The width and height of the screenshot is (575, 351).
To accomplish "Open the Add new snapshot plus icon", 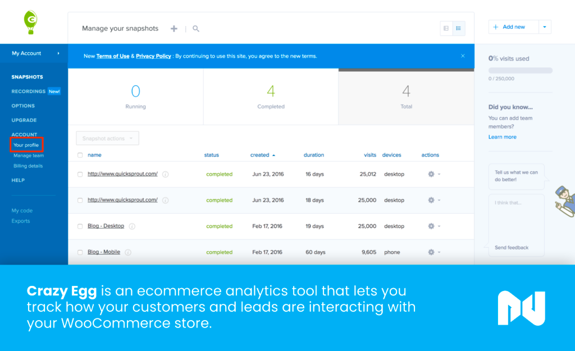I will (174, 27).
